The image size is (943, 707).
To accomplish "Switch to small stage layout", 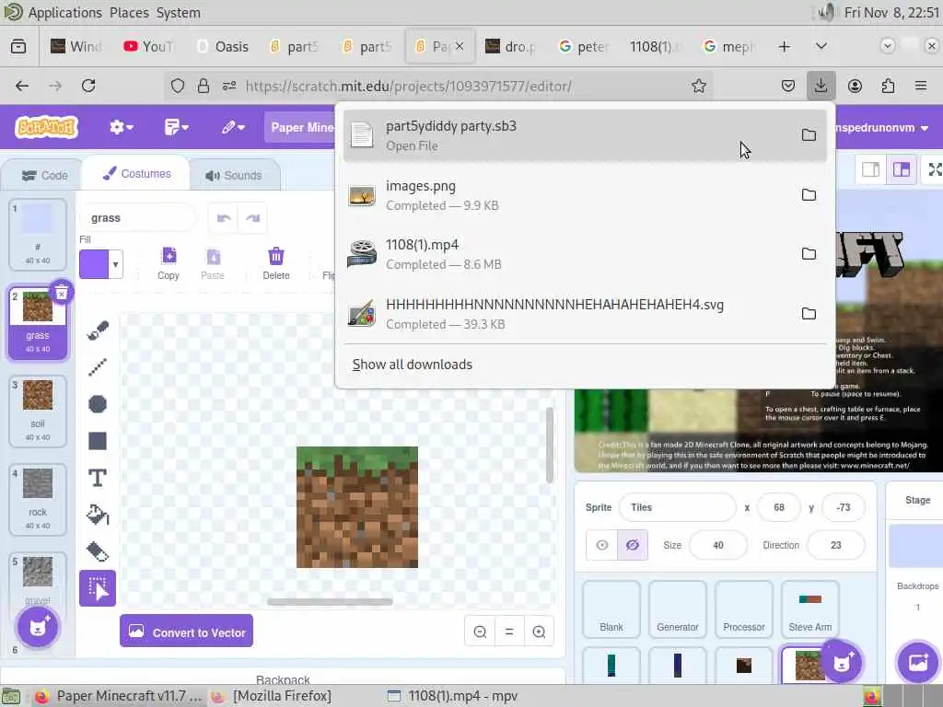I will [871, 169].
